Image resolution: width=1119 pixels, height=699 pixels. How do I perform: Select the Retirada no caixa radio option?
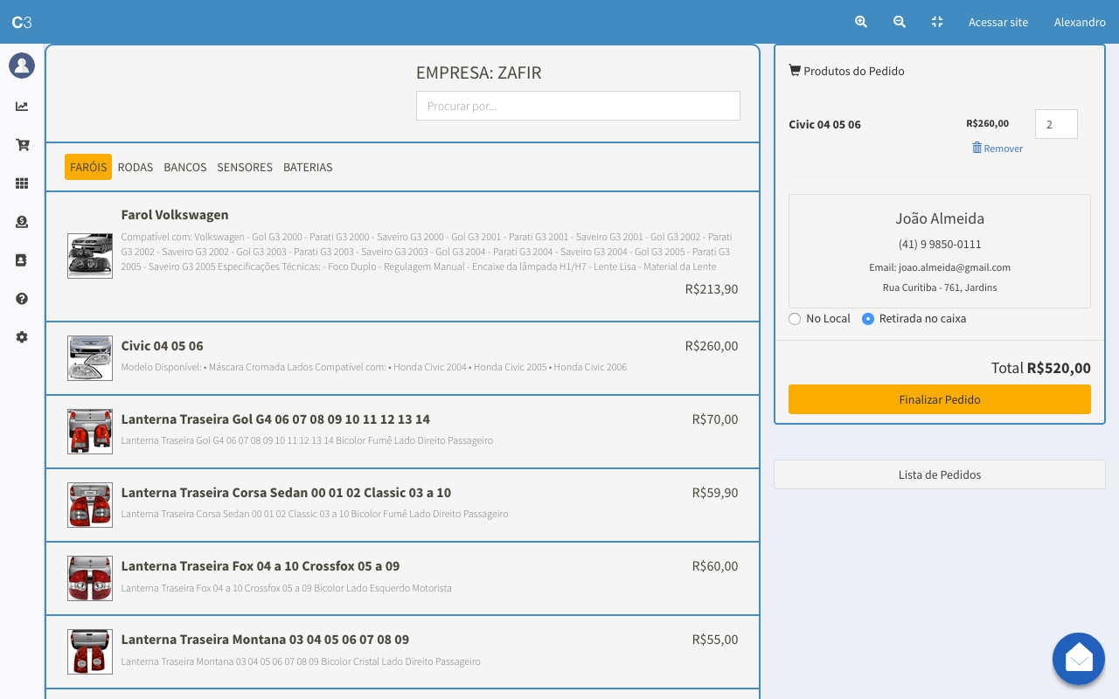(868, 319)
